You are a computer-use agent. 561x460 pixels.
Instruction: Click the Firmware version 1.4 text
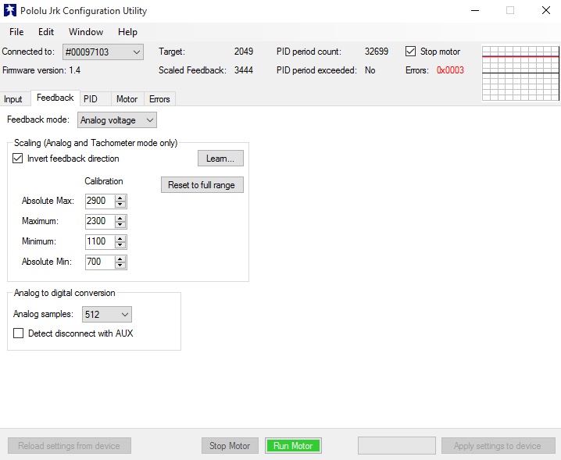[41, 70]
